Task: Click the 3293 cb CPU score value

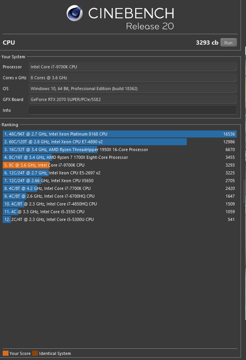Action: [x=207, y=42]
